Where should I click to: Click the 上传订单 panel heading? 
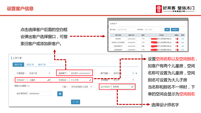[x=17, y=58]
